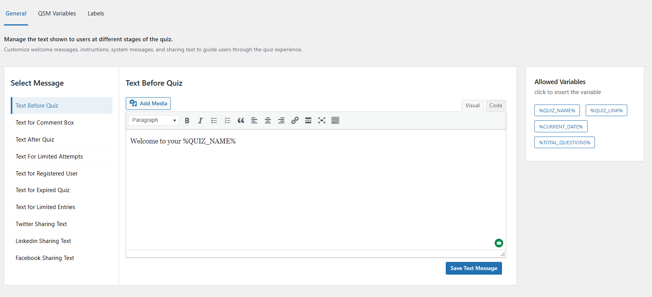Image resolution: width=652 pixels, height=297 pixels.
Task: Select Text For Limited Attempts message
Action: coord(62,157)
